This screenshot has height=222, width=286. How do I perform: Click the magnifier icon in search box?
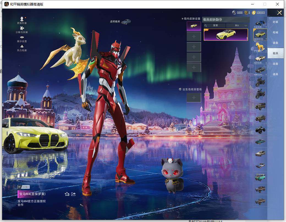coord(206,25)
